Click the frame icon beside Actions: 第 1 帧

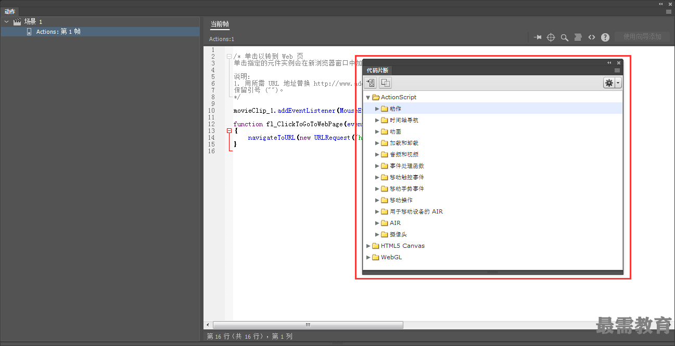click(29, 32)
